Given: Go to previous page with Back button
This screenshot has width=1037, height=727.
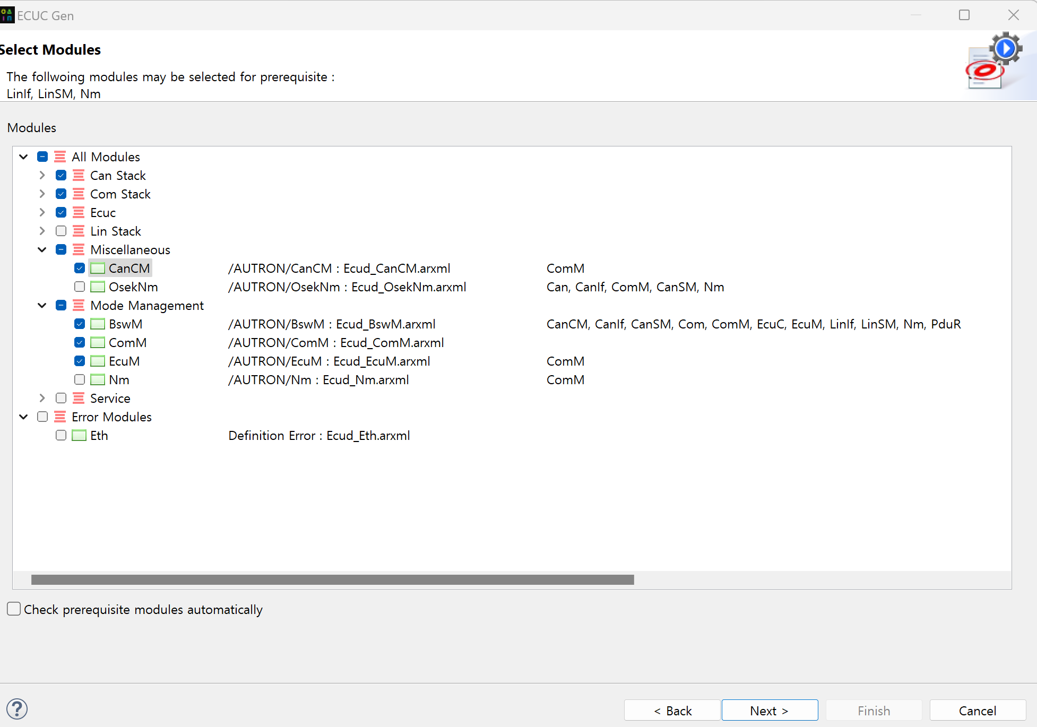Looking at the screenshot, I should click(x=672, y=710).
